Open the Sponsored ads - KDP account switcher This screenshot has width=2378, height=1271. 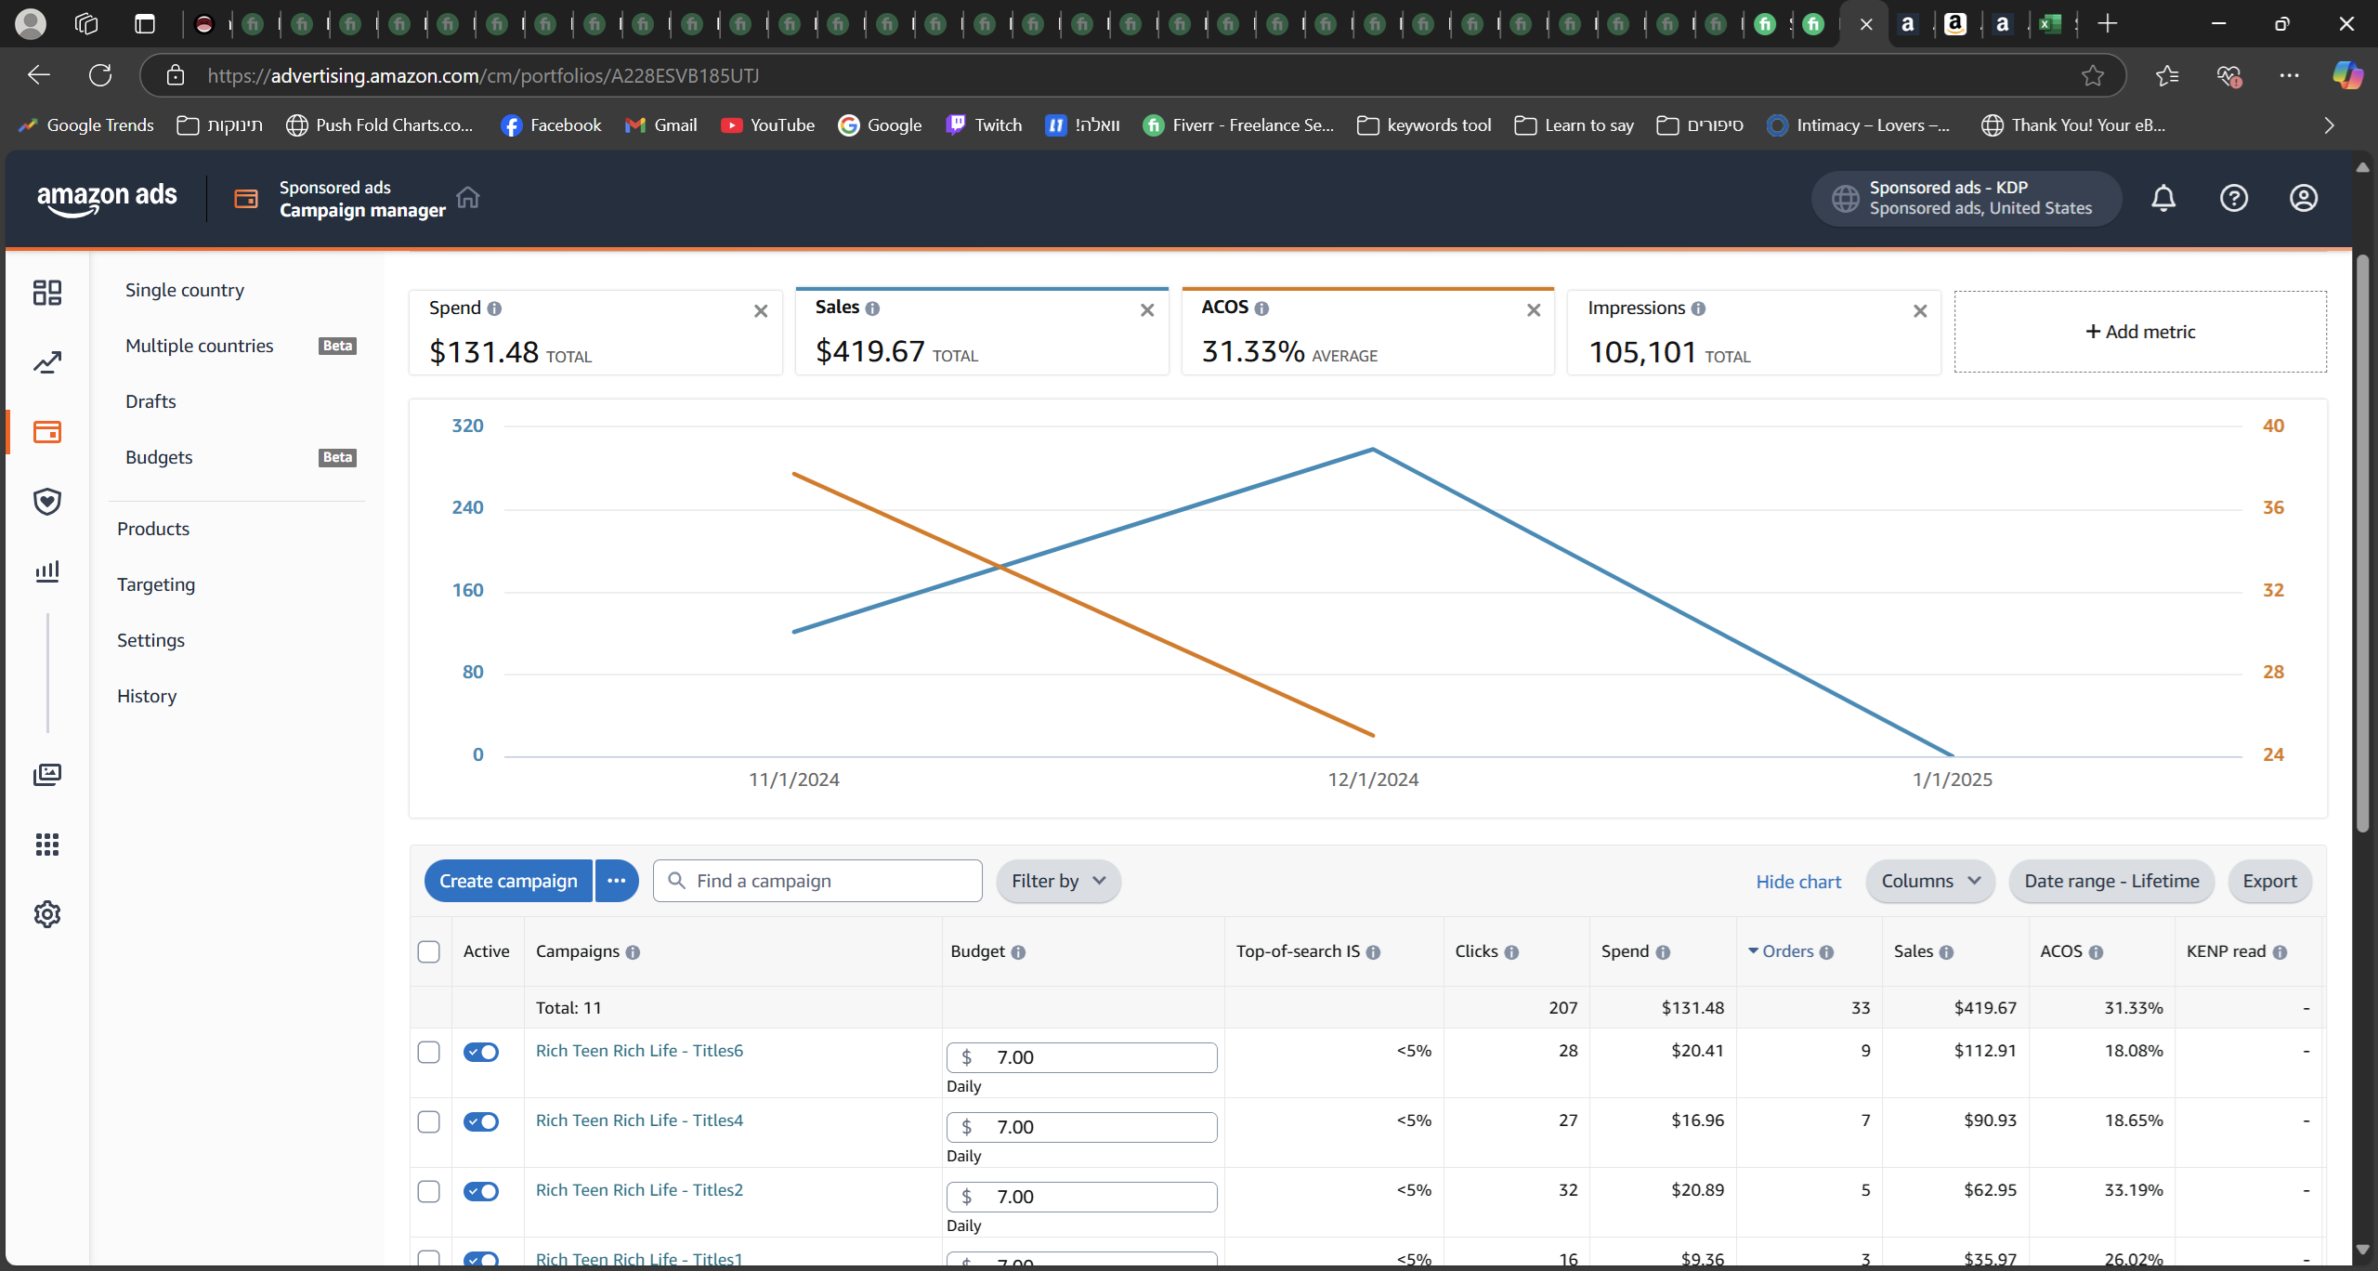point(1966,198)
